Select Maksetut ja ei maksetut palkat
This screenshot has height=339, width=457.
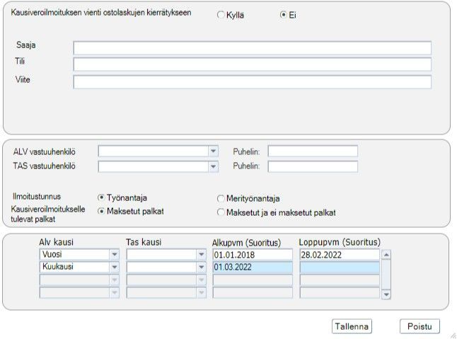[x=221, y=212]
